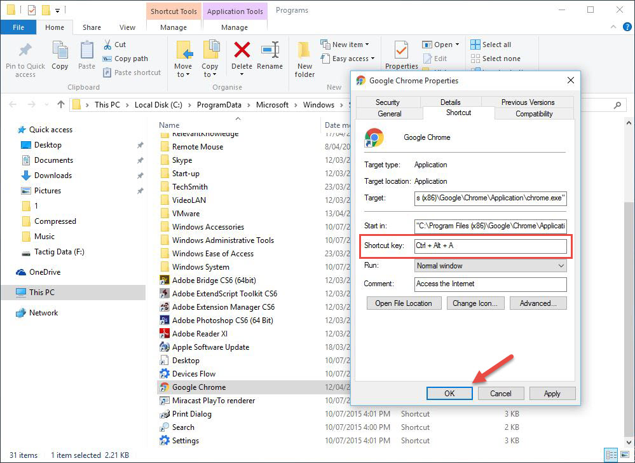Click Select all in the ribbon
The width and height of the screenshot is (635, 463).
pos(491,45)
